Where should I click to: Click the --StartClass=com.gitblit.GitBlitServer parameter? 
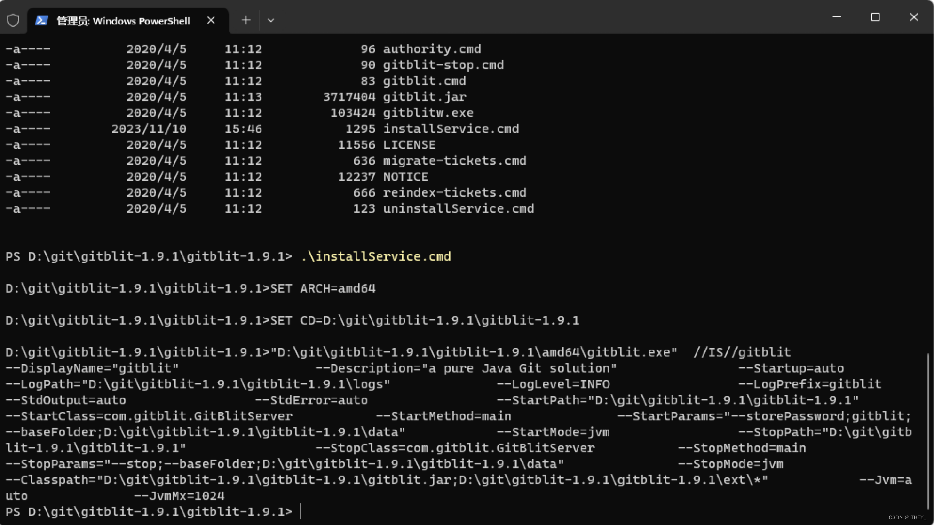pos(149,416)
